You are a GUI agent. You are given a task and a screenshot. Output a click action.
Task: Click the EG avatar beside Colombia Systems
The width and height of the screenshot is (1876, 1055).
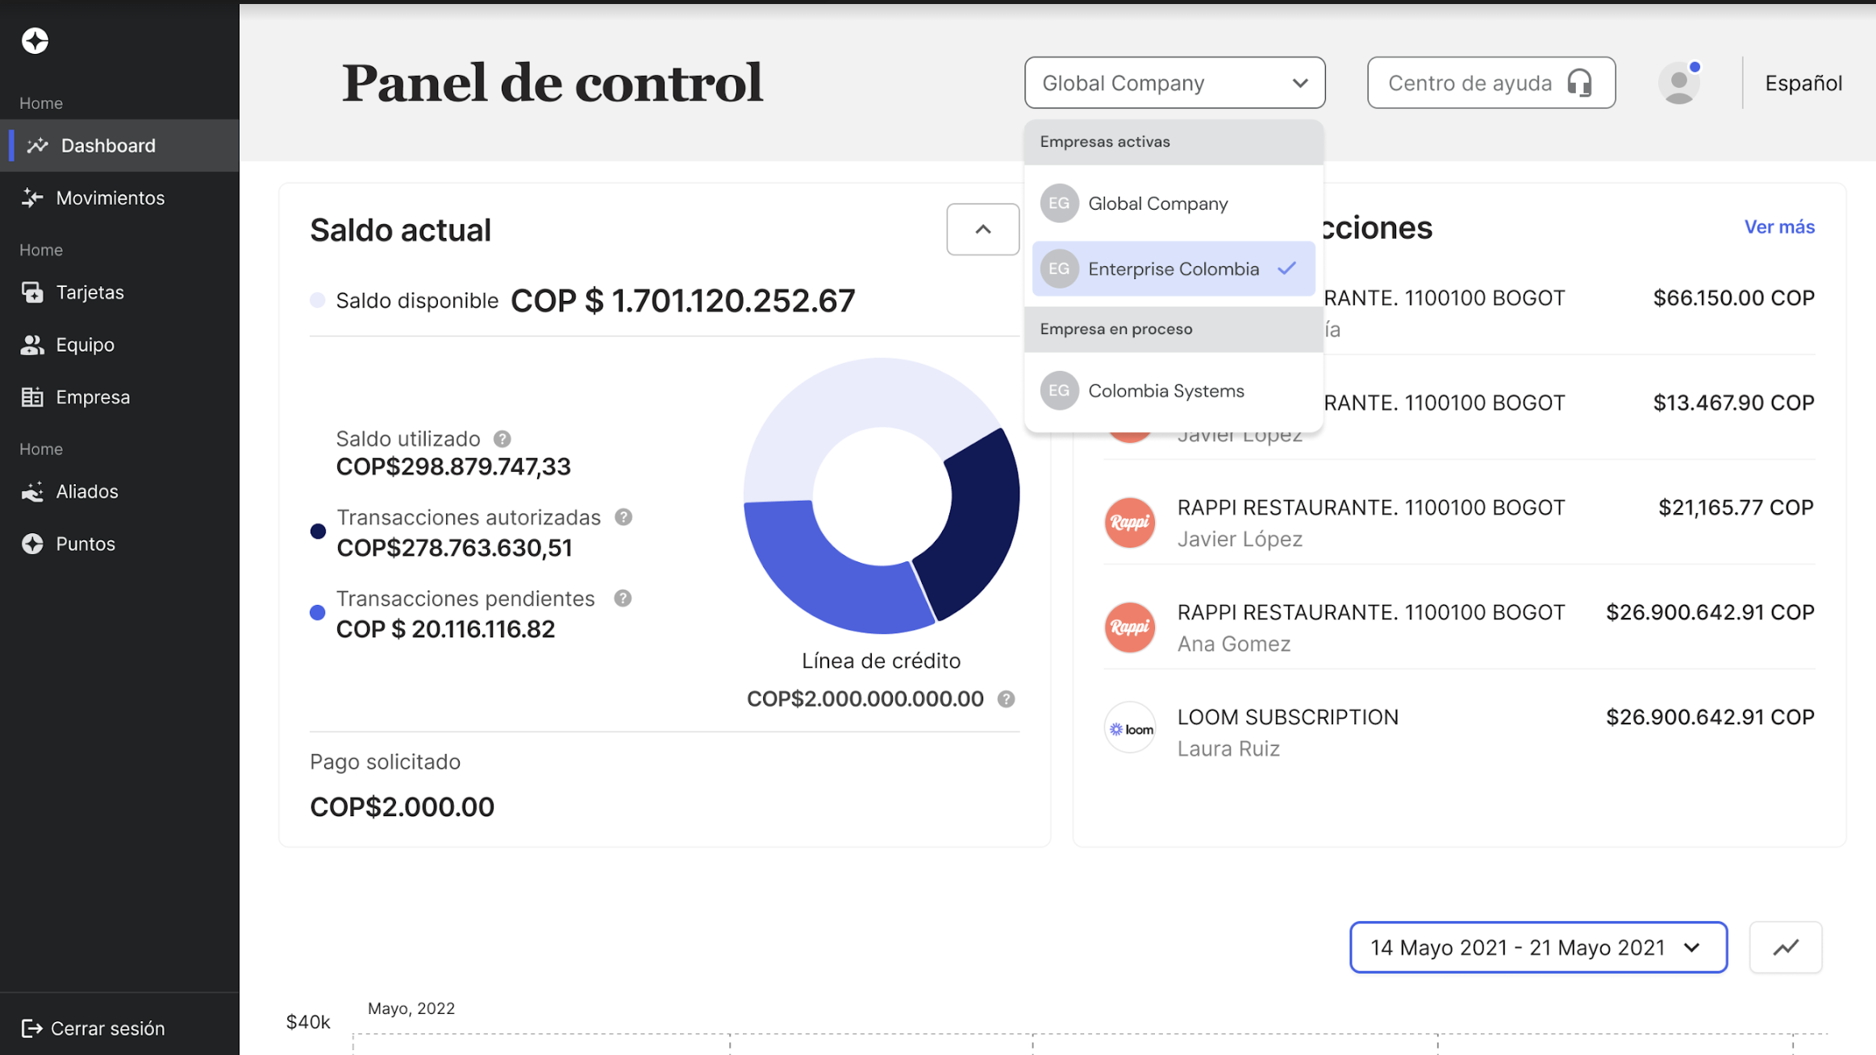1059,390
